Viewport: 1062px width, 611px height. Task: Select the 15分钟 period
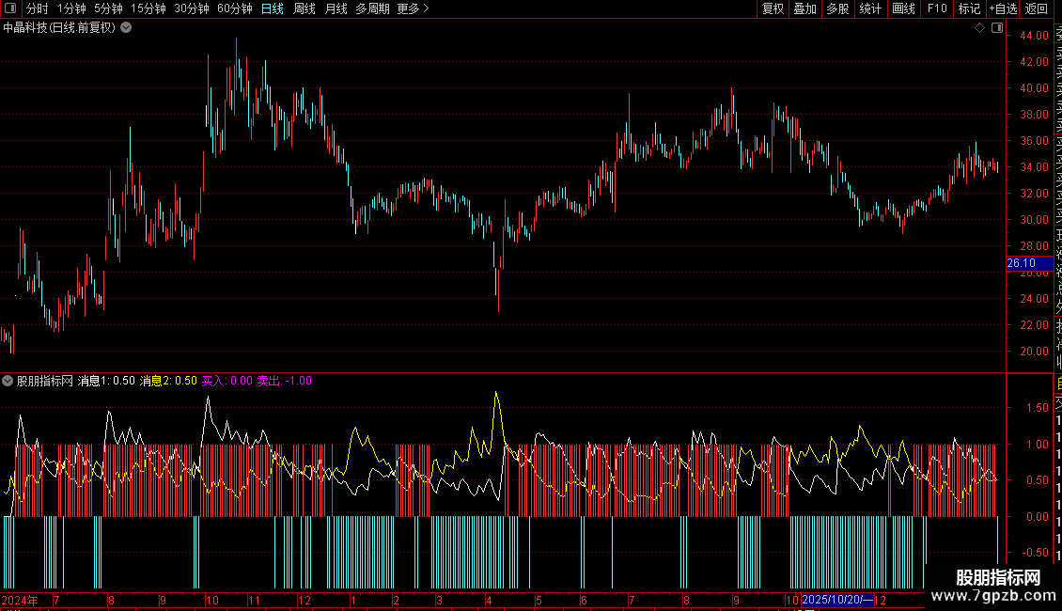[x=148, y=8]
